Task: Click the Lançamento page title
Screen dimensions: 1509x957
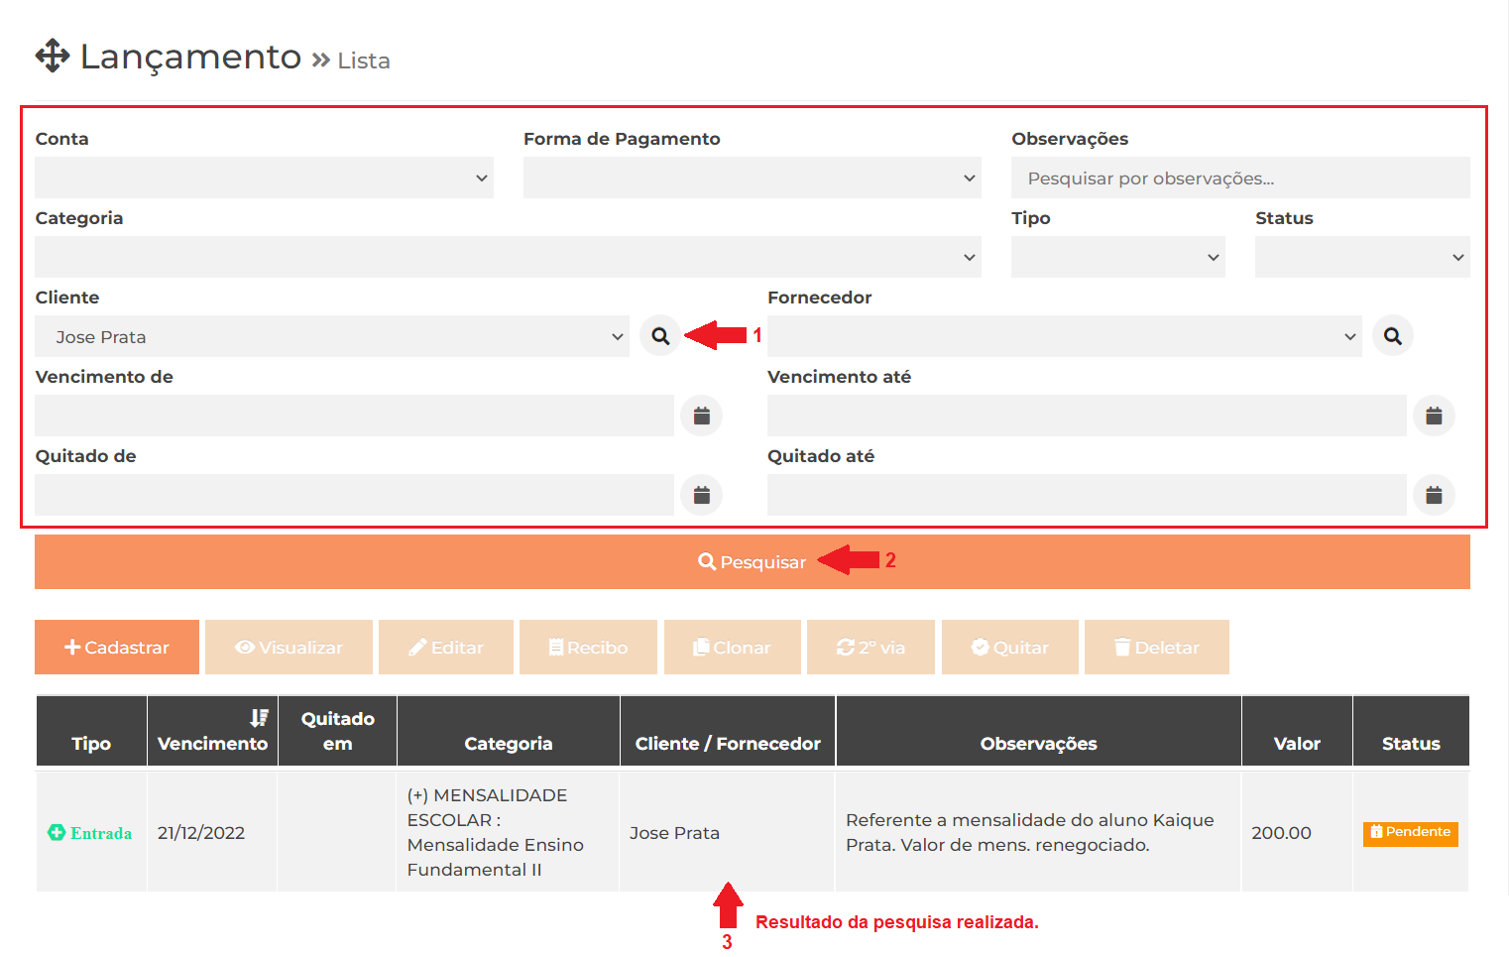Action: coord(190,57)
